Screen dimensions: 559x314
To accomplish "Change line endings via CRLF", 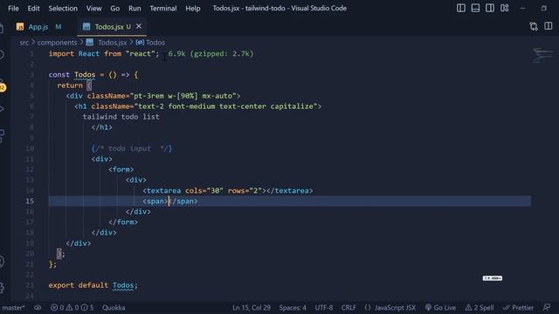I will 349,308.
